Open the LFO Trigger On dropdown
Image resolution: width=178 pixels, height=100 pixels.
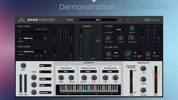pos(156,53)
